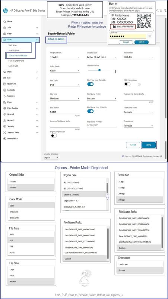Choose TIFF in File Type list
Viewport: 168px width, 299px height.
[31, 246]
